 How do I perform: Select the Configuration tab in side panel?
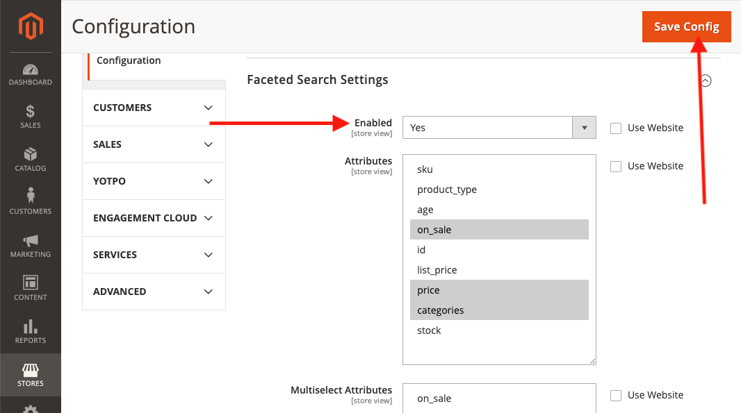click(129, 61)
